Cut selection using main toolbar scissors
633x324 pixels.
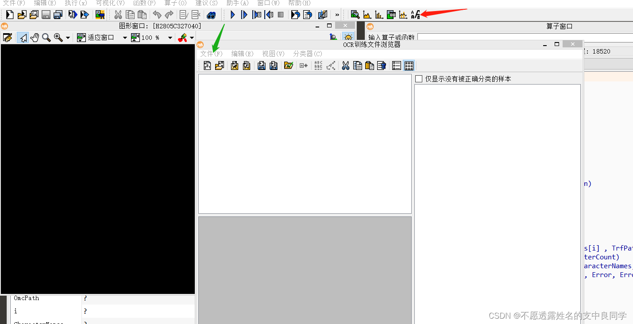click(x=118, y=15)
